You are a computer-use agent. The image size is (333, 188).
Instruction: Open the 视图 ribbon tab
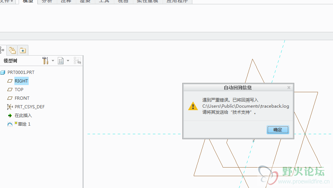(123, 1)
